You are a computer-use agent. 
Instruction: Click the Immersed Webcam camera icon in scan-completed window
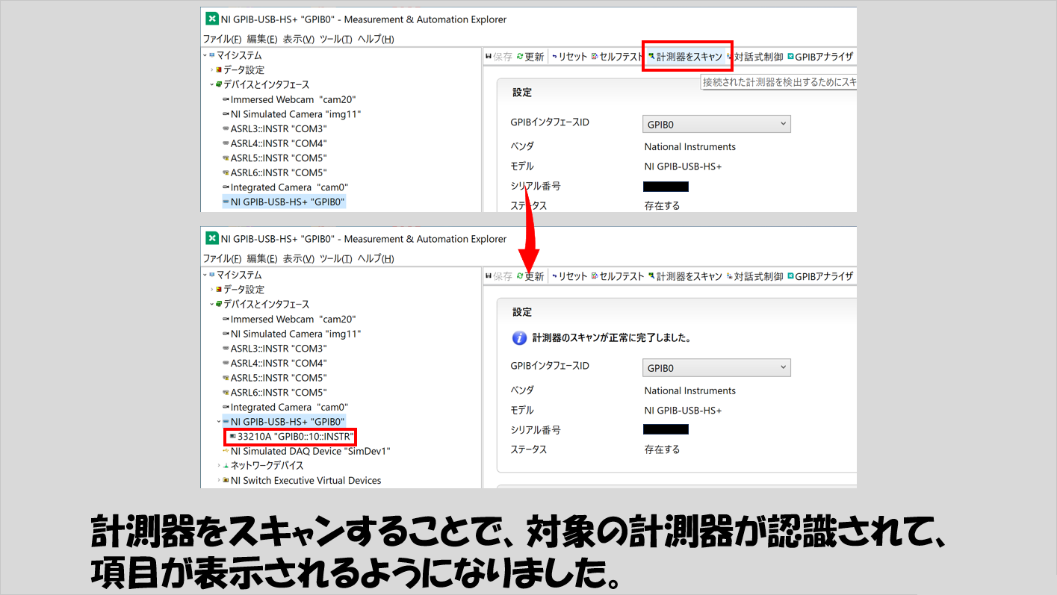click(x=226, y=319)
